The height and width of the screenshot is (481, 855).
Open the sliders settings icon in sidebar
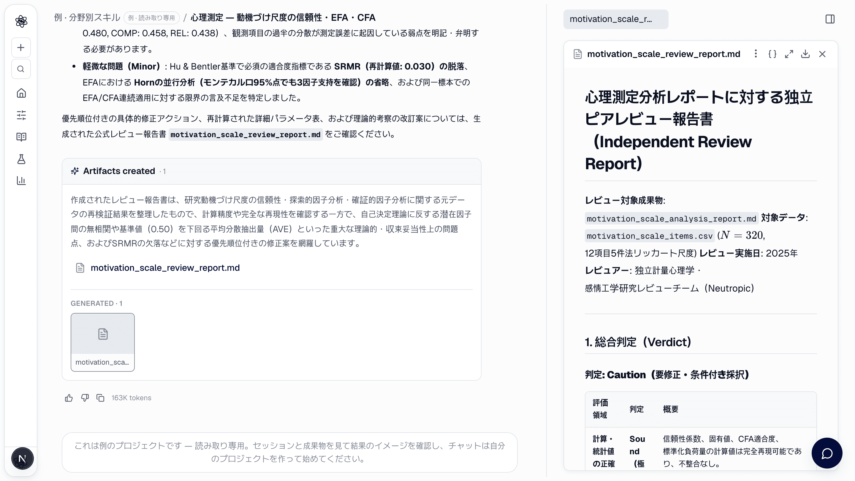coord(21,115)
